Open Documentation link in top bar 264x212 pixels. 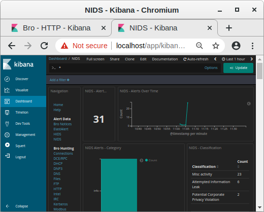[165, 59]
